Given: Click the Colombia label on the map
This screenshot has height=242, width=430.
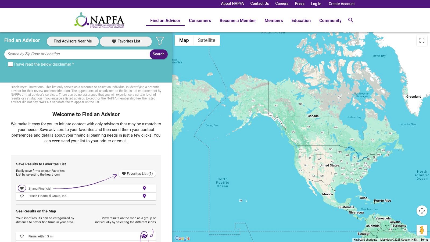Looking at the screenshot, I should [x=372, y=226].
